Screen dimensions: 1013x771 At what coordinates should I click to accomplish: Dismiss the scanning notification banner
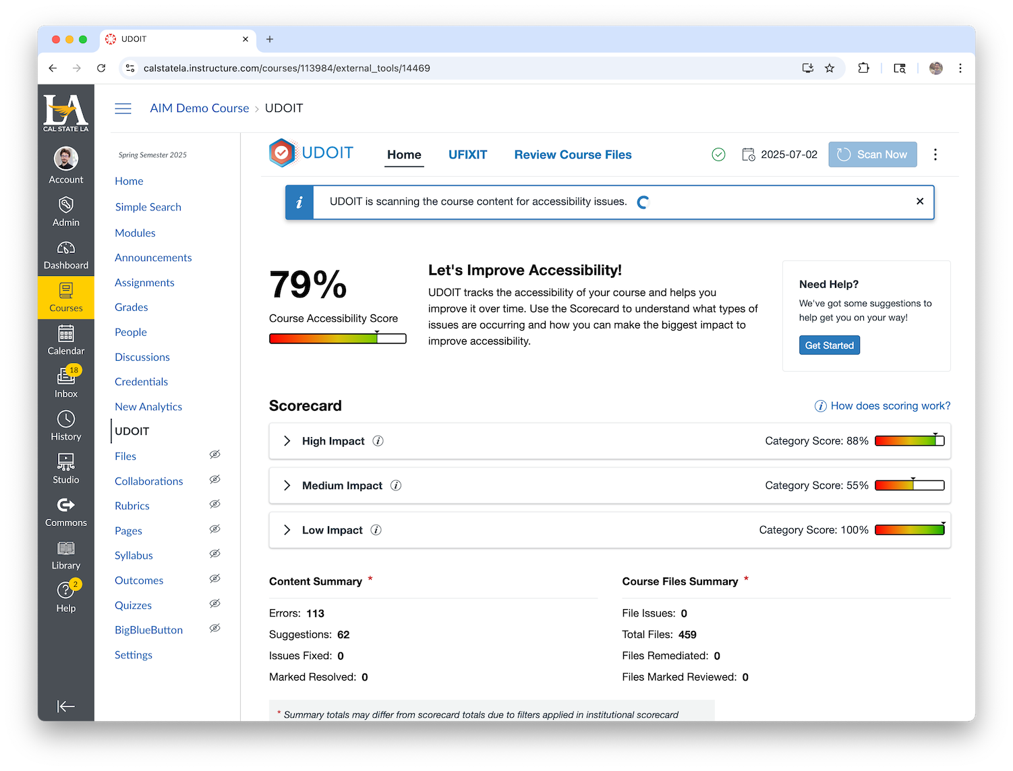[x=920, y=201]
